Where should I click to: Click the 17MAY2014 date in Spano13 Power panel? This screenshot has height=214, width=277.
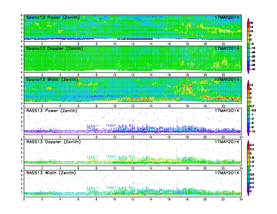tap(227, 17)
